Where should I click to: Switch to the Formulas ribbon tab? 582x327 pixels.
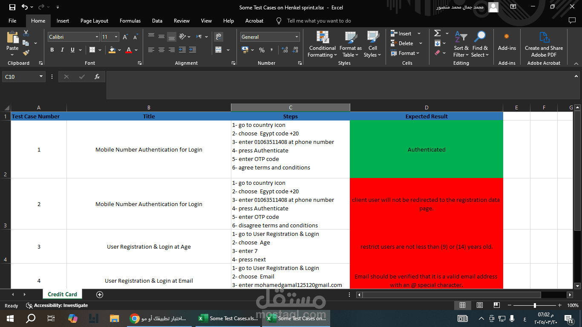point(130,20)
